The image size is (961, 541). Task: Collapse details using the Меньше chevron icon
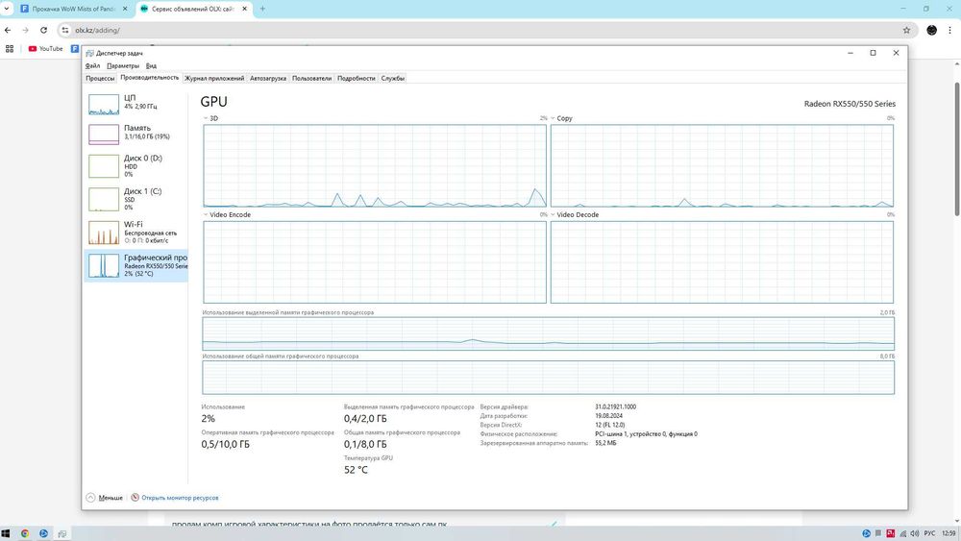coord(90,498)
